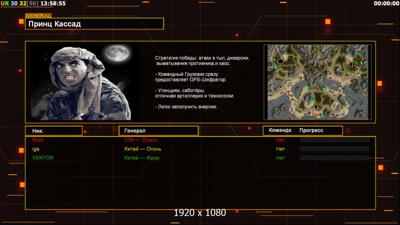This screenshot has height=225, width=400.
Task: Open iga's Китай — Огонь general entry
Action: 143,149
